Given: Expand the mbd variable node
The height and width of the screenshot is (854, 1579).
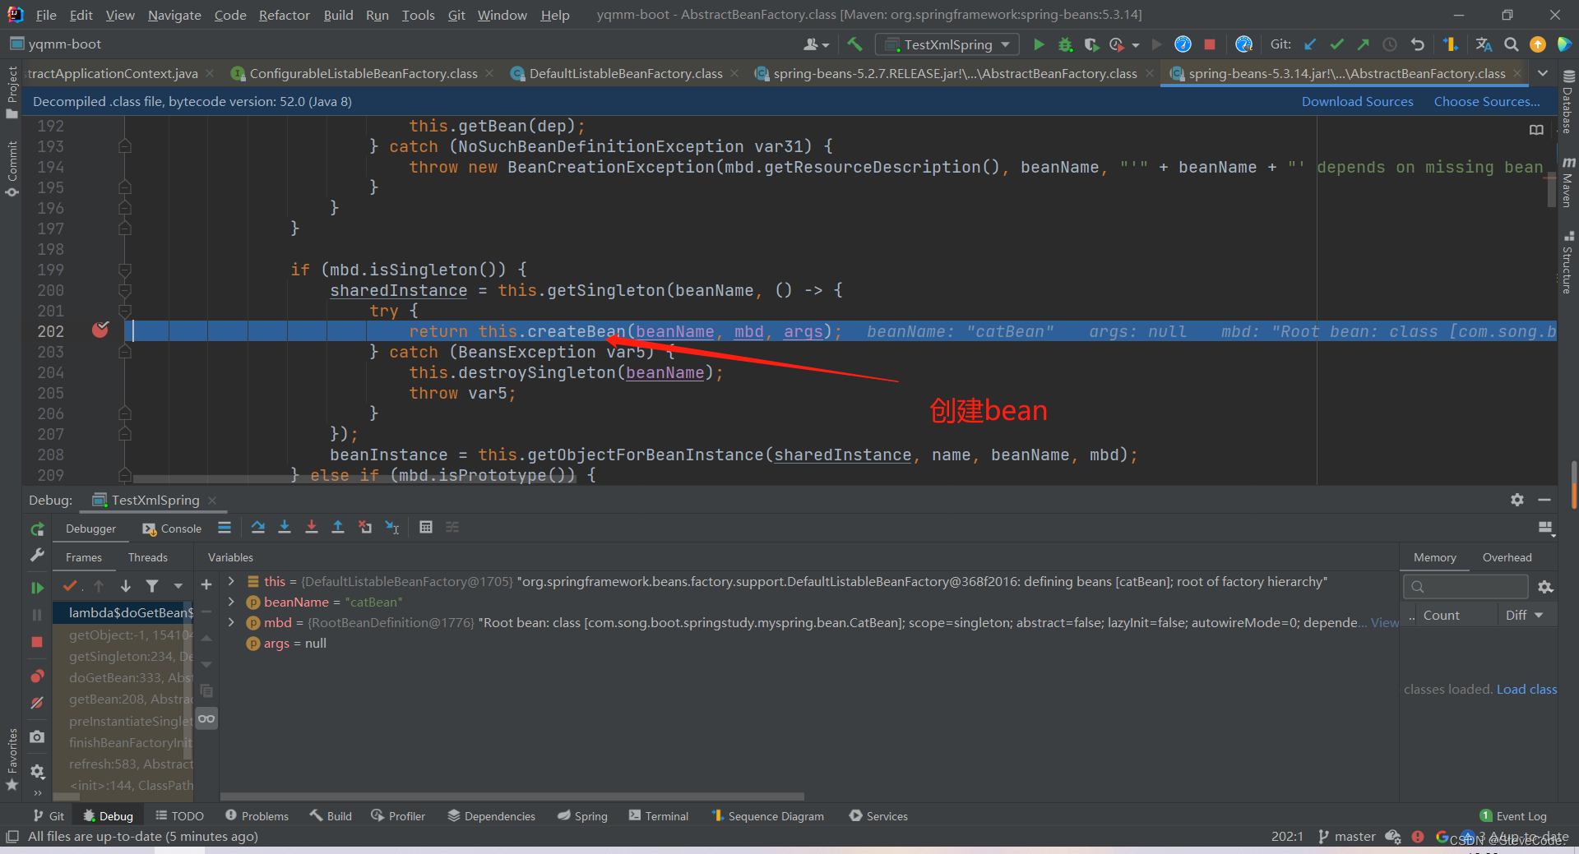Looking at the screenshot, I should [231, 622].
